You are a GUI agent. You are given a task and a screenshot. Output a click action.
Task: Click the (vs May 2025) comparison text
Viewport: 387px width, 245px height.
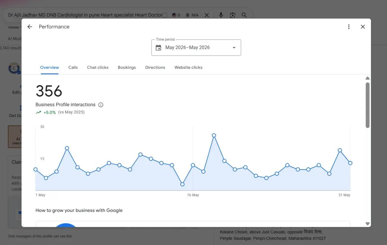[x=71, y=112]
